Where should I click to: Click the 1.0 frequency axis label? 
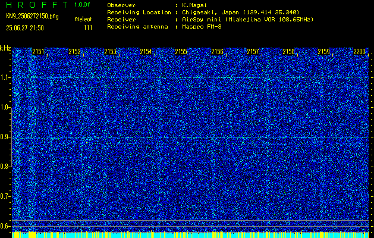(5, 107)
